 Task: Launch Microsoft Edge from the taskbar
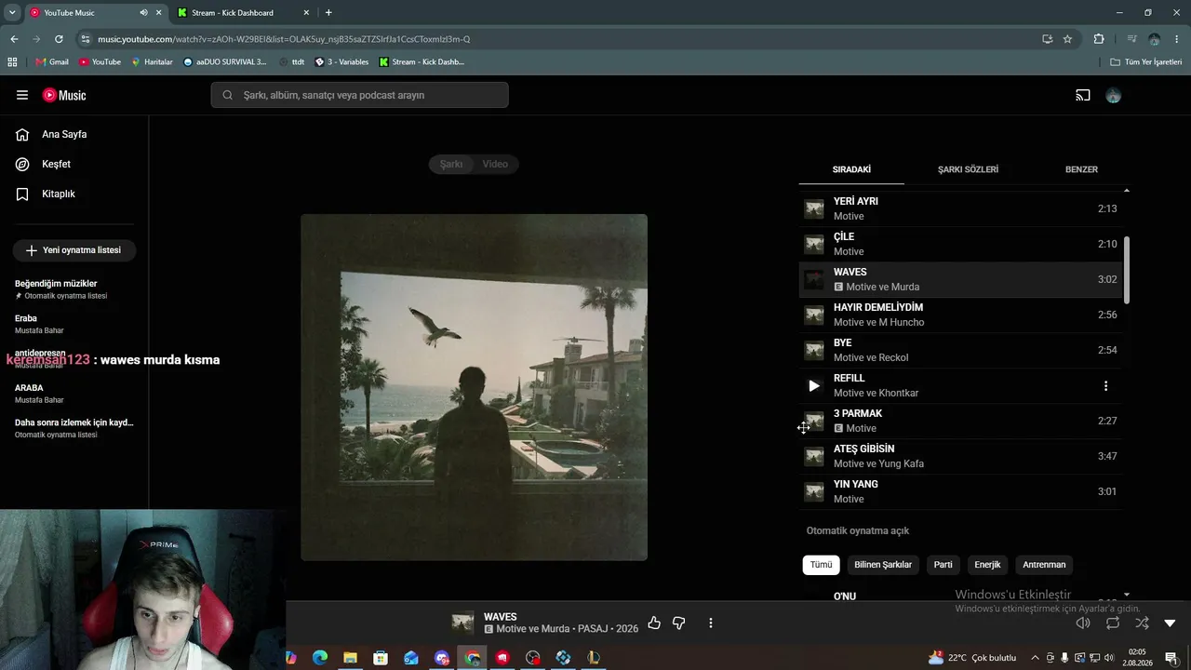pyautogui.click(x=319, y=658)
